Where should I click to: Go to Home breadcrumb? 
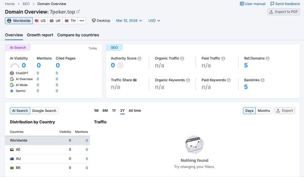10,4
